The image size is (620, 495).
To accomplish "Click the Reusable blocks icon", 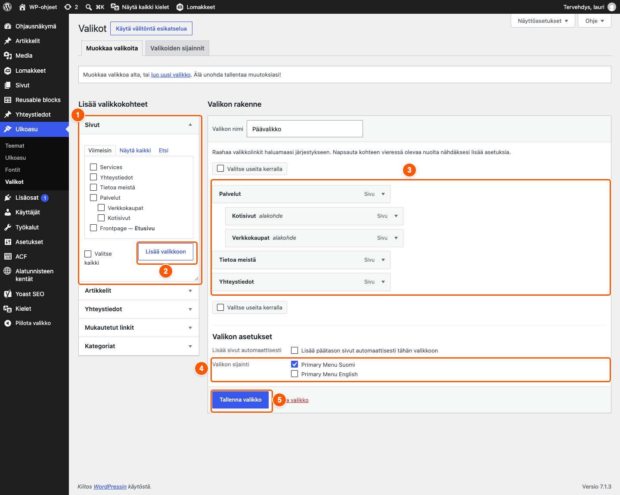I will point(8,100).
